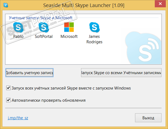This screenshot has height=129, width=168.
Task: Select the Pablo Skype account icon
Action: pyautogui.click(x=18, y=27)
